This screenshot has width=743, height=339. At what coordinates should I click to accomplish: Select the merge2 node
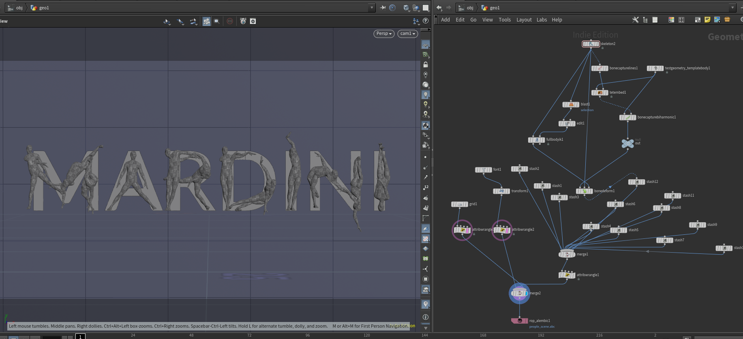519,293
